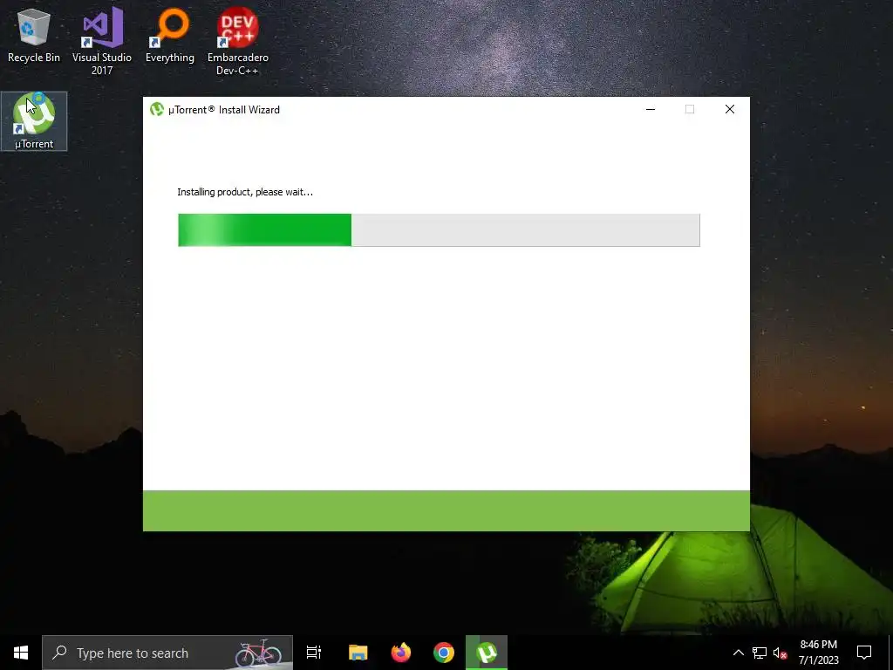The image size is (893, 670).
Task: Click the 'µTorrent® Install Wizard' window title
Action: (224, 109)
